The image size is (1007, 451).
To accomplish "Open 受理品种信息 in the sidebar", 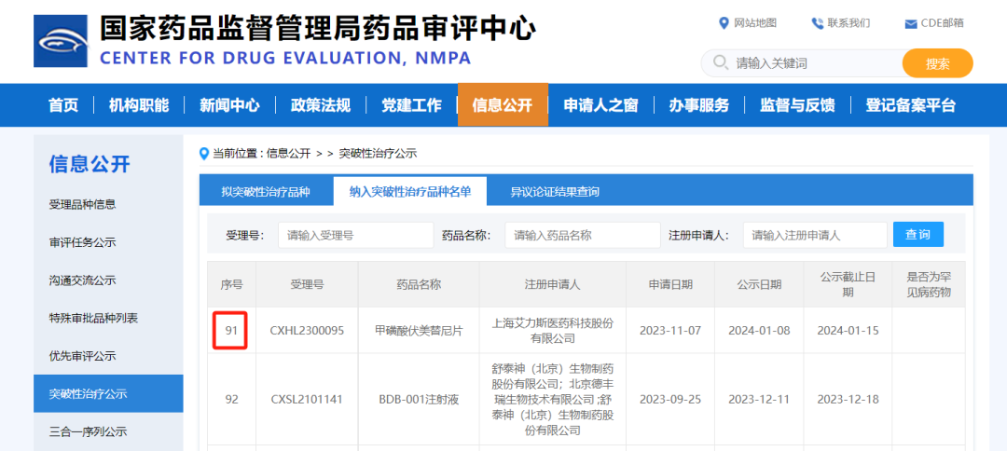I will [x=82, y=204].
